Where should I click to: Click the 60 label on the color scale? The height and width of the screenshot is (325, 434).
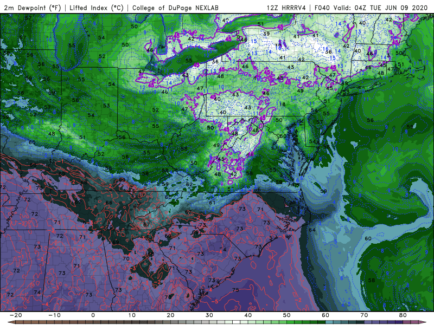[x=325, y=315]
